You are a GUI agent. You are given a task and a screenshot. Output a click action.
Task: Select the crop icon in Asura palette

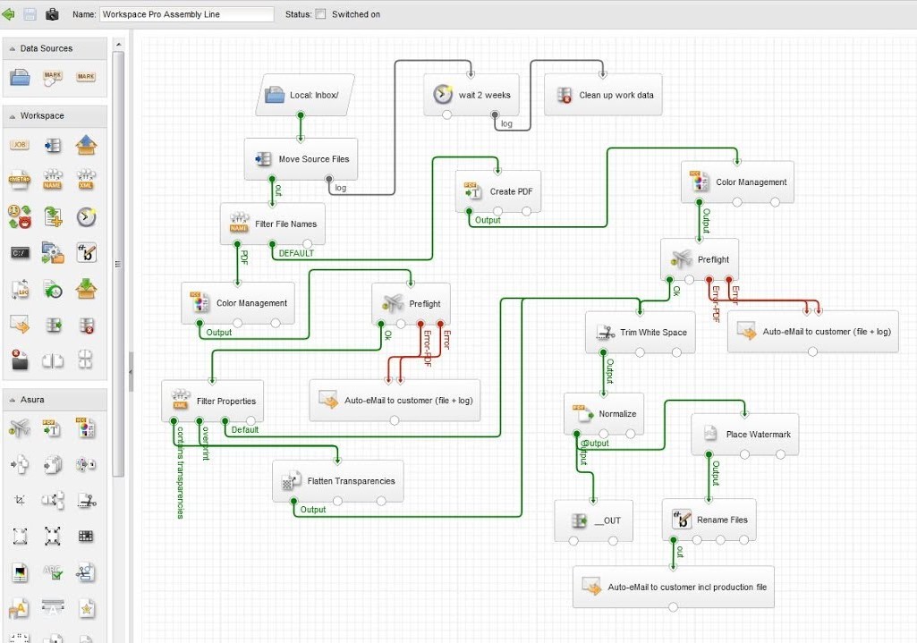(x=20, y=500)
